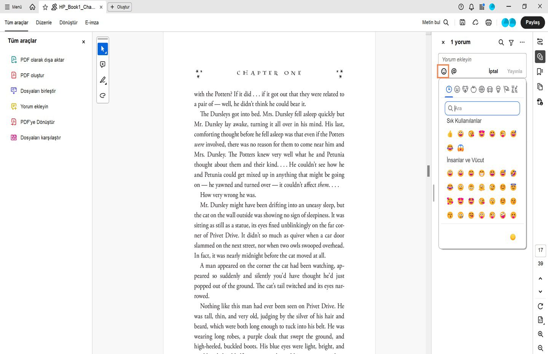Select the freehand draw loop tool

coord(103,96)
